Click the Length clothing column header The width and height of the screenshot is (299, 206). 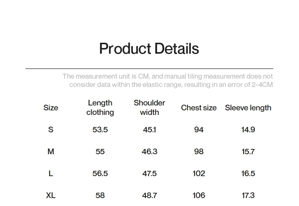click(100, 108)
